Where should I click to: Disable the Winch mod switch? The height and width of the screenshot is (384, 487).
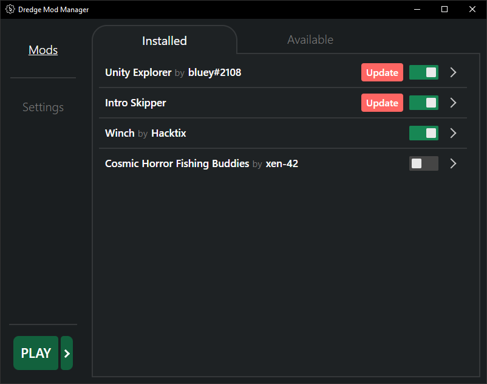423,133
